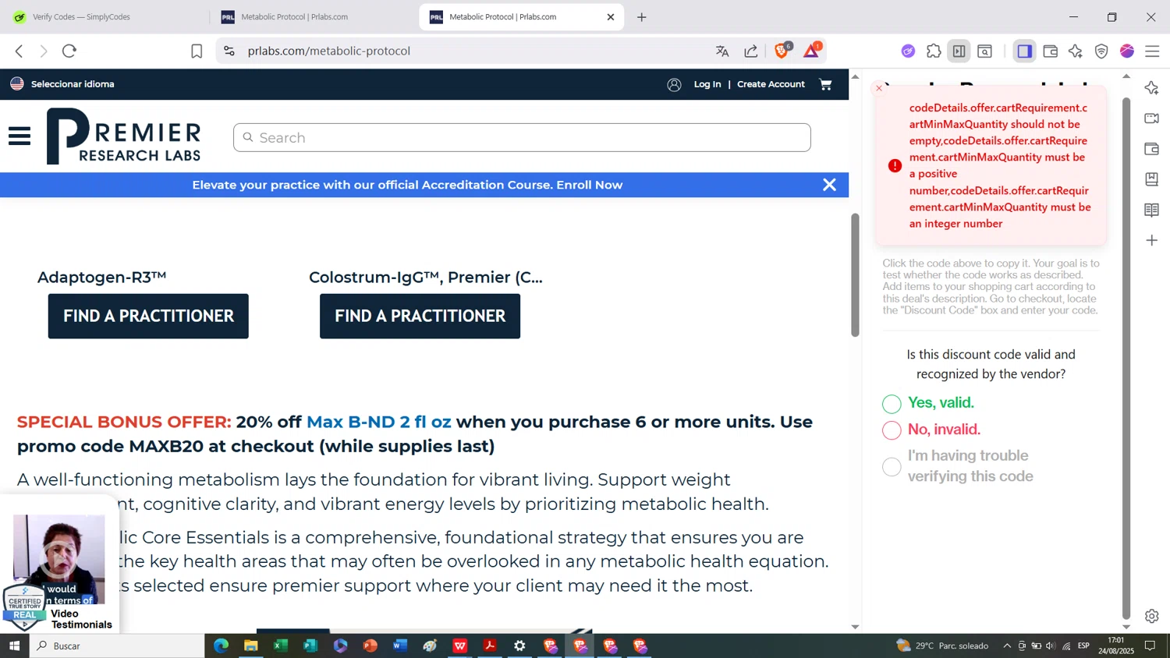Open the Max B-ND 2 fl oz link
The image size is (1170, 658).
(378, 422)
